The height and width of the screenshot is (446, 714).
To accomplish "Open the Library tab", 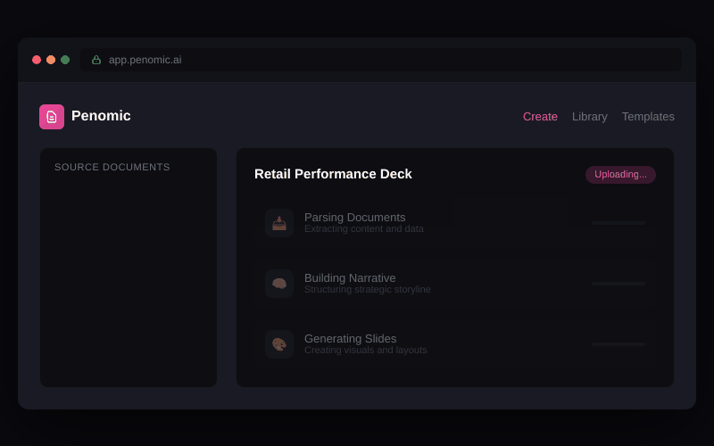I will [x=589, y=117].
